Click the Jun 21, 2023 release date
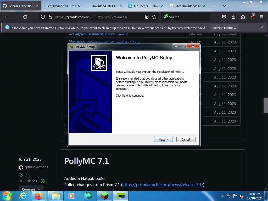268x201 pixels. pos(30,159)
